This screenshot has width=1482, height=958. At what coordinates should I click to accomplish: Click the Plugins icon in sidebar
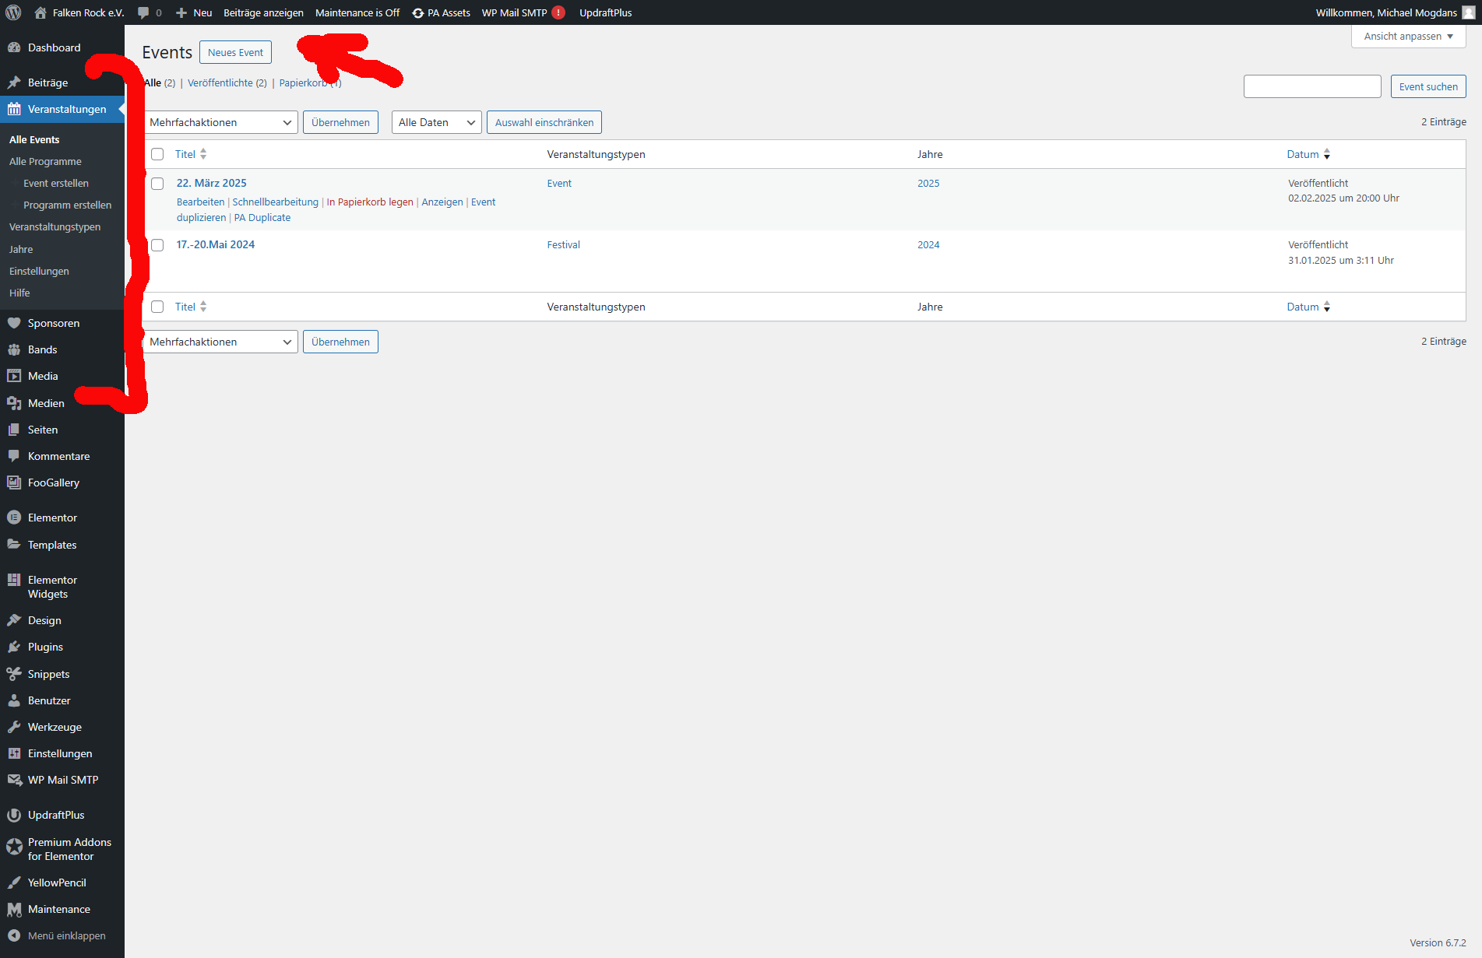pos(14,647)
